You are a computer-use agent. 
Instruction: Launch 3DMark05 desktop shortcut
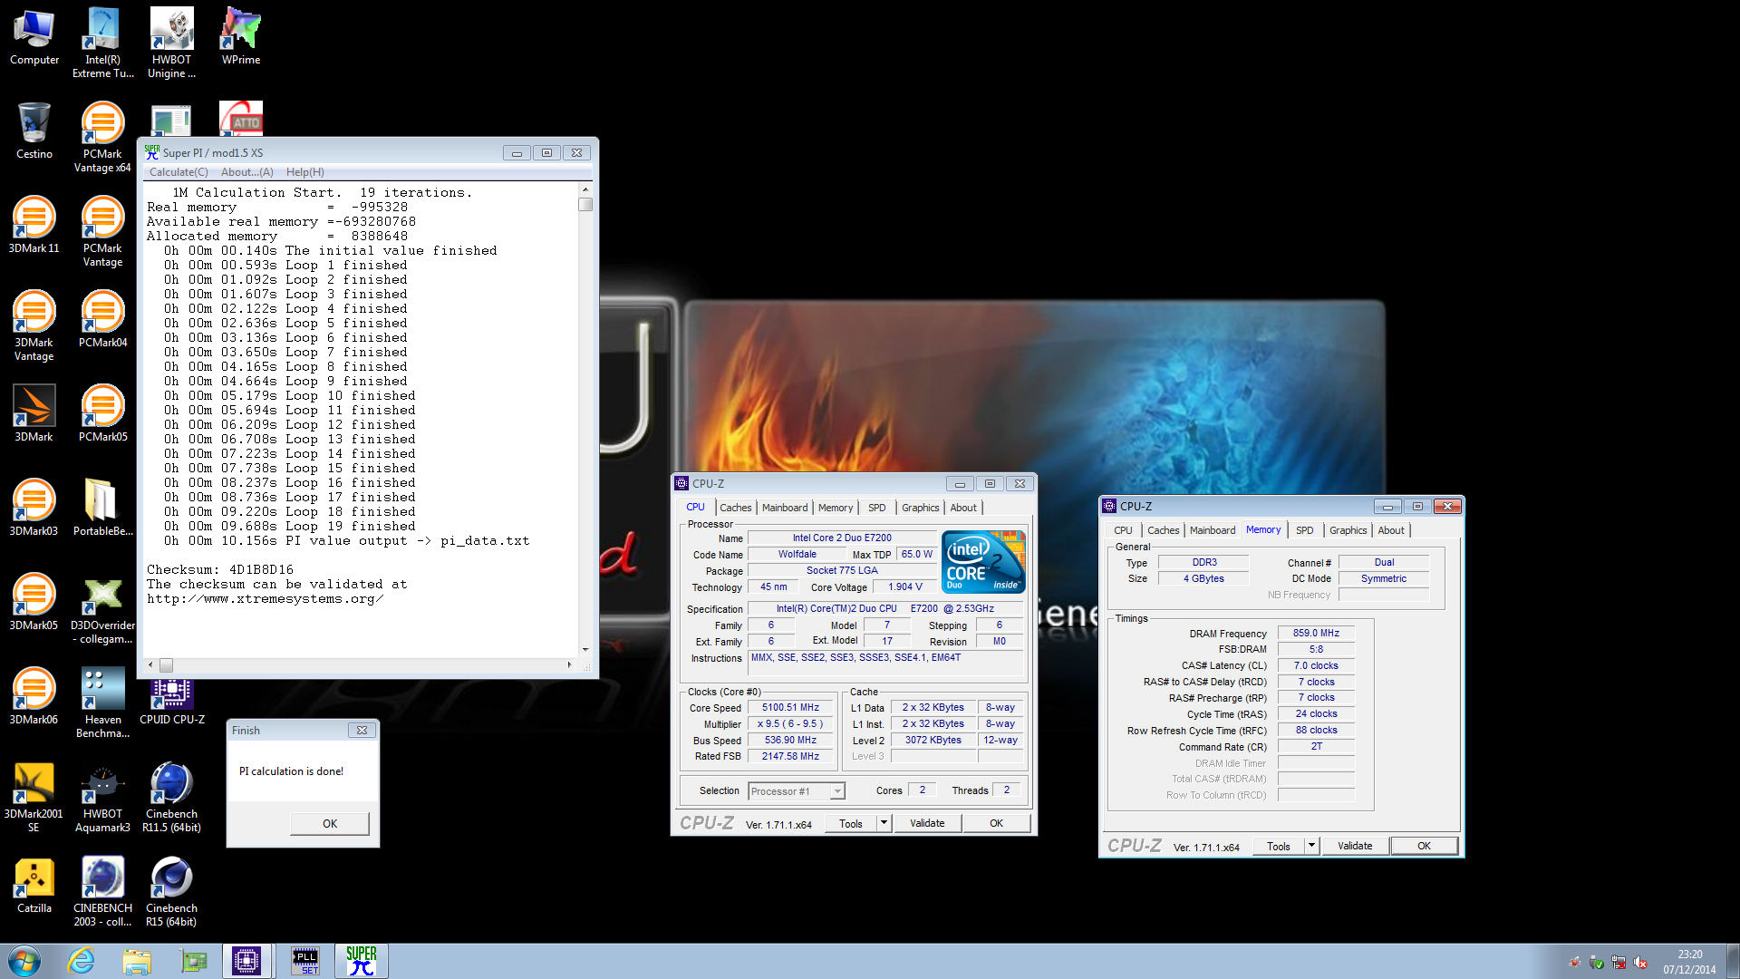[x=34, y=603]
